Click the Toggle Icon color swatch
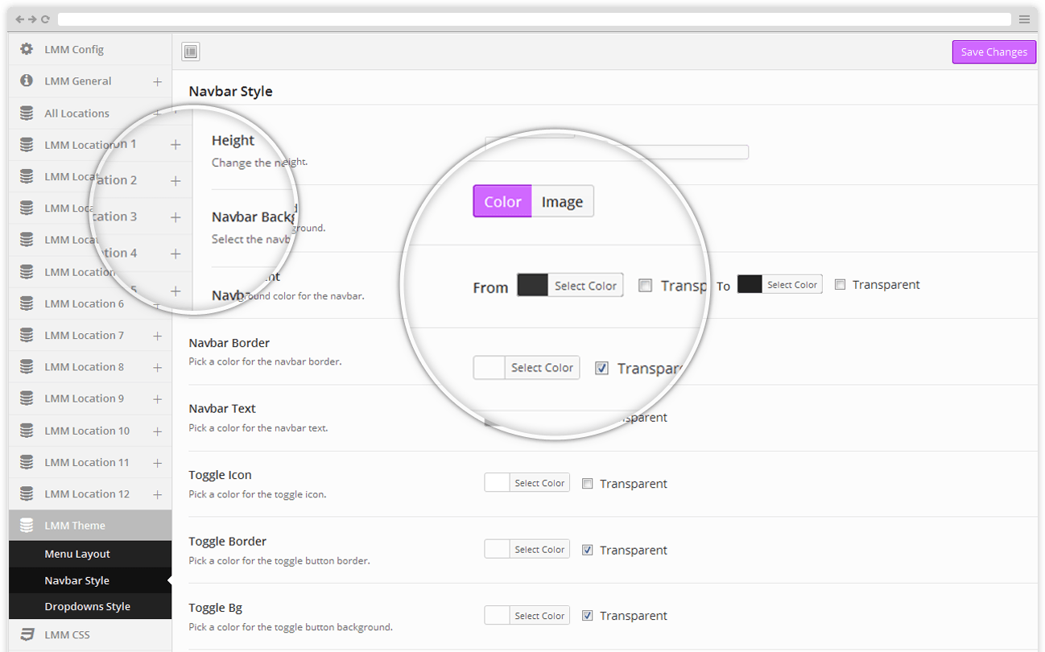 point(497,483)
